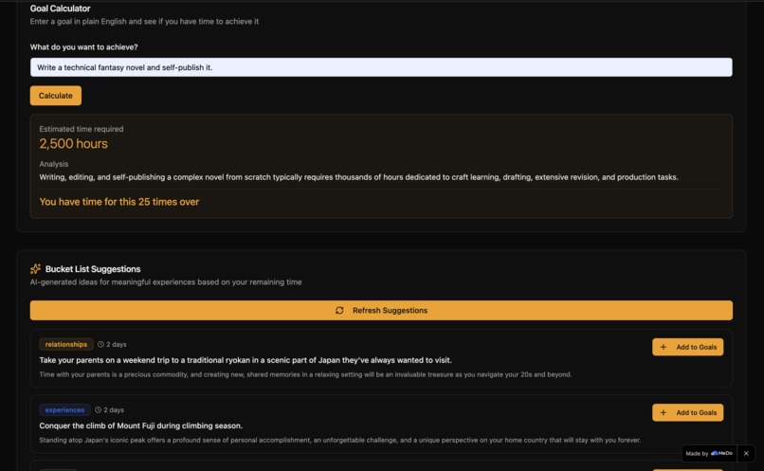
Task: Click the 'Writing, editing, and self-publishing' analysis paragraph
Action: [358, 177]
